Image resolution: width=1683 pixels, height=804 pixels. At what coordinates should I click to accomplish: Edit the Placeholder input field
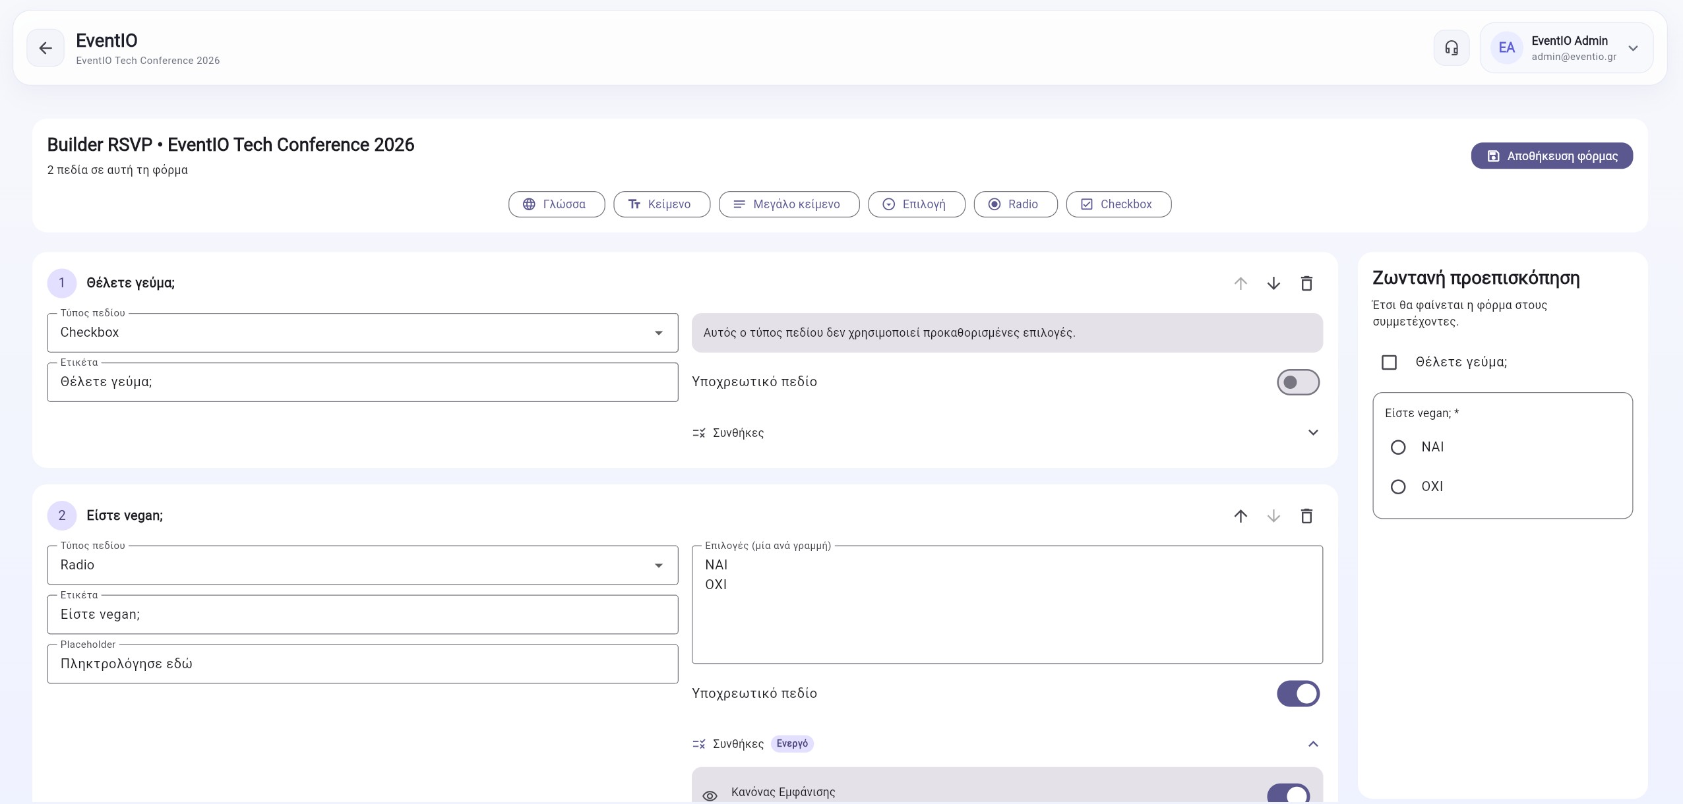[x=363, y=664]
